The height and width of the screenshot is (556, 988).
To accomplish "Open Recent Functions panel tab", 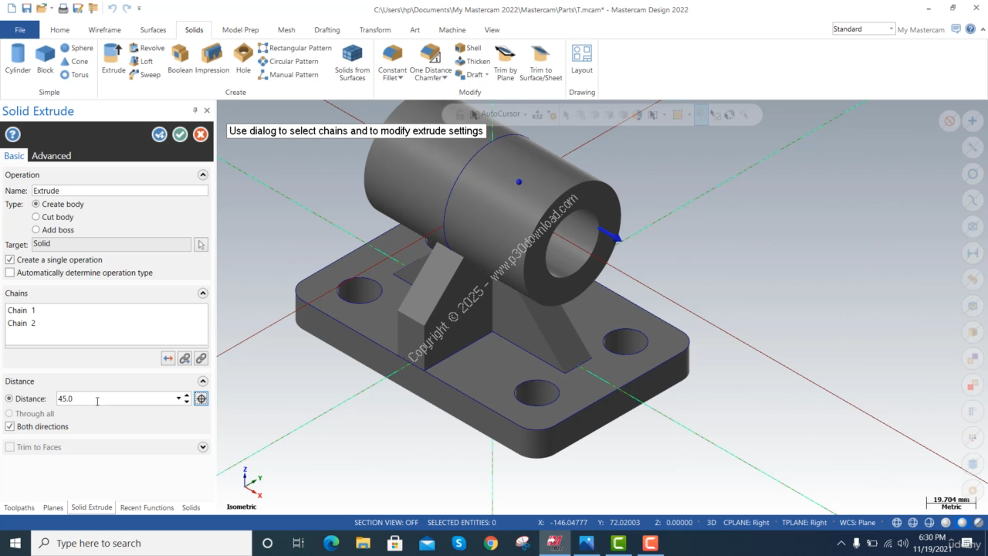I will (x=147, y=508).
